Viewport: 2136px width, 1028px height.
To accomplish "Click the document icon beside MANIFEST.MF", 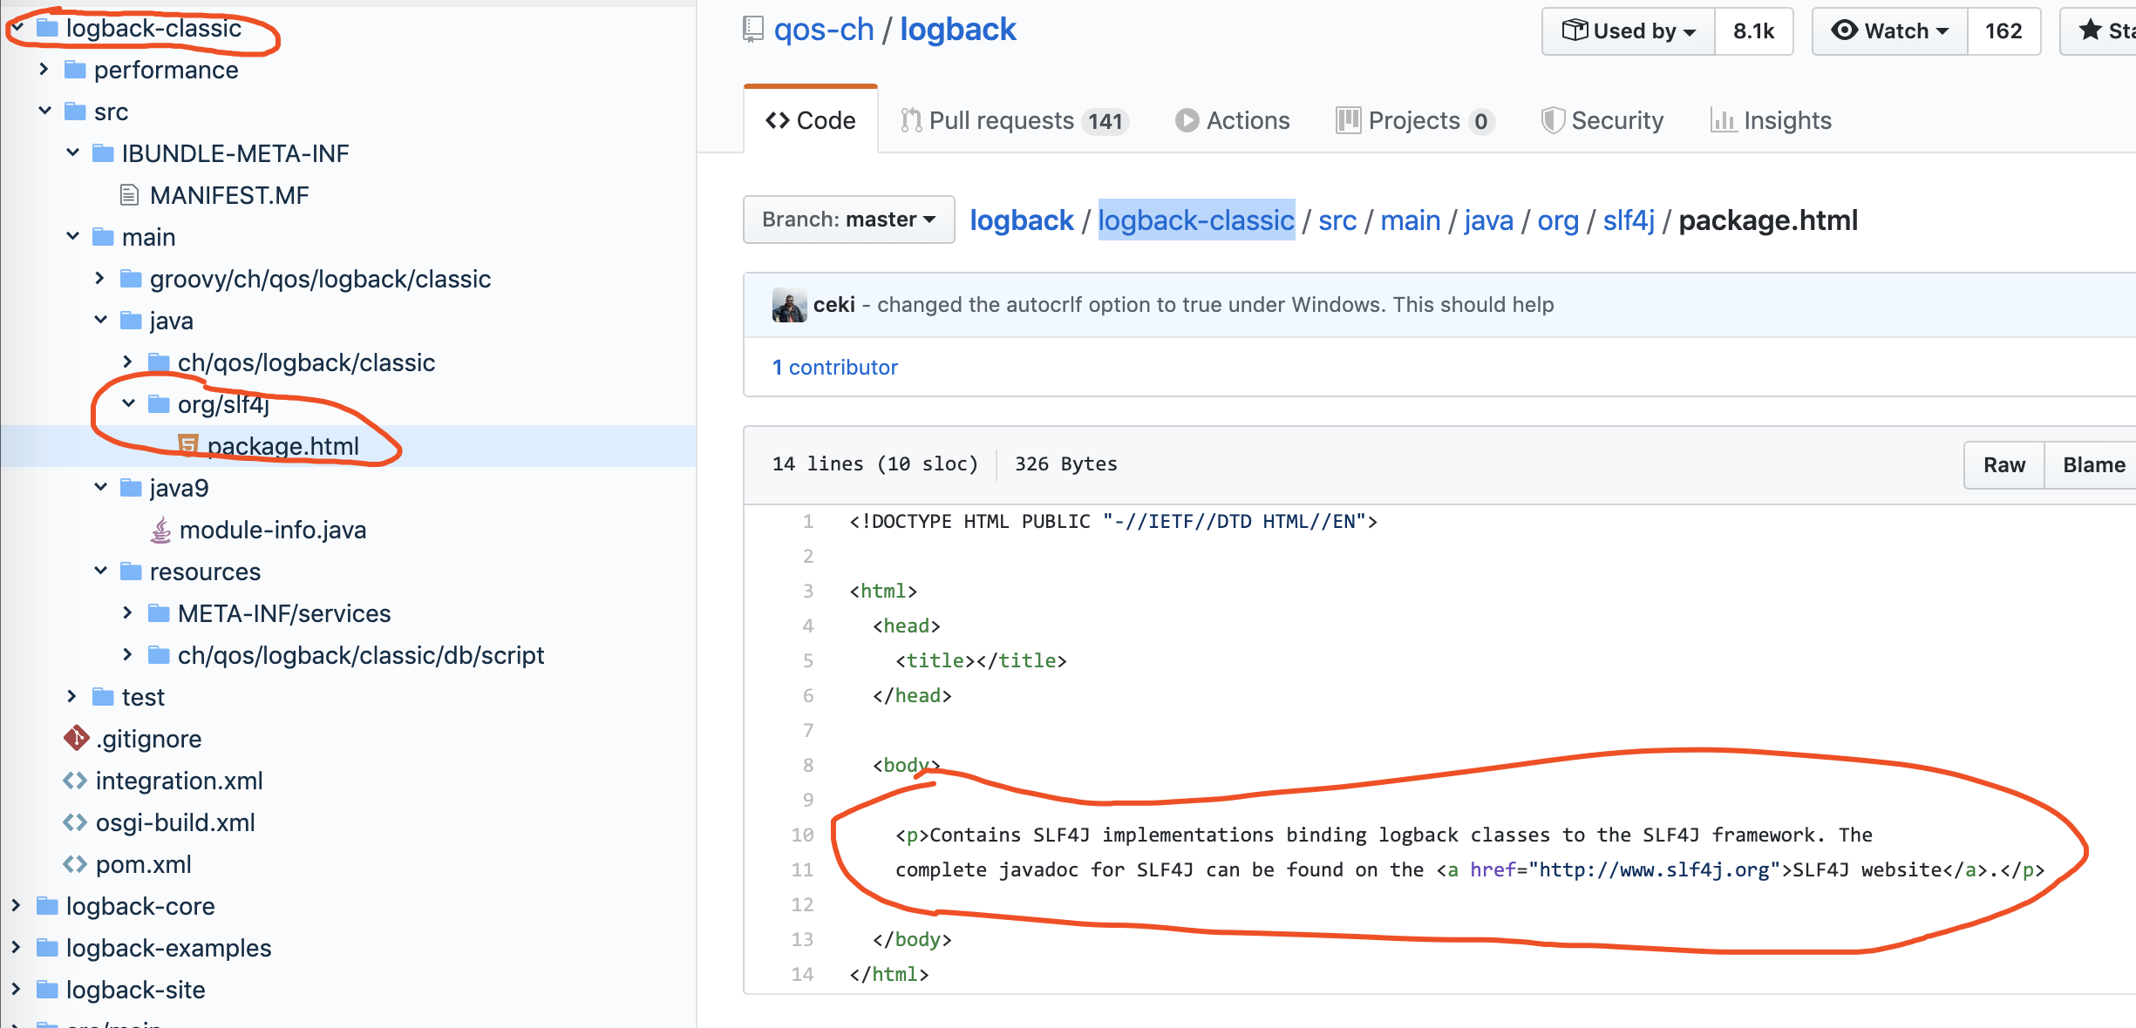I will (x=130, y=195).
